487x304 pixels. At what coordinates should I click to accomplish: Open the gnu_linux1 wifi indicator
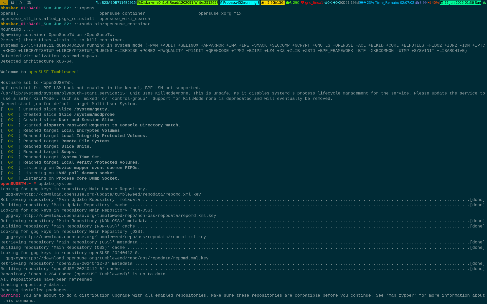(312, 3)
